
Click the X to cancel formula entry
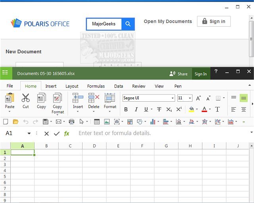[x=46, y=134]
